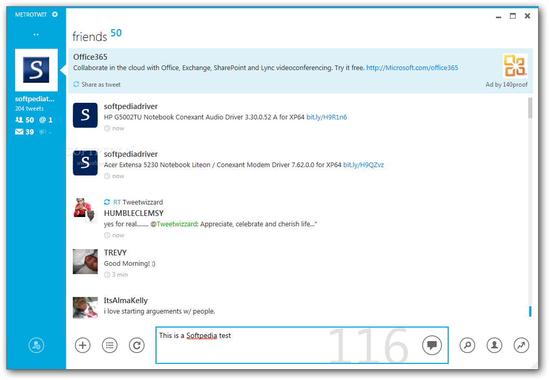Click the friends column title

[89, 37]
